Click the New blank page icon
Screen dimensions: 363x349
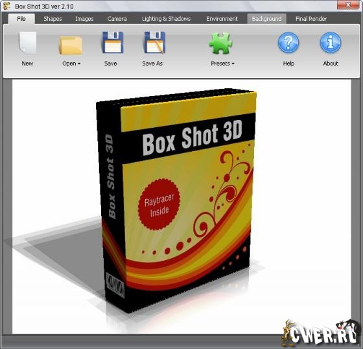27,43
